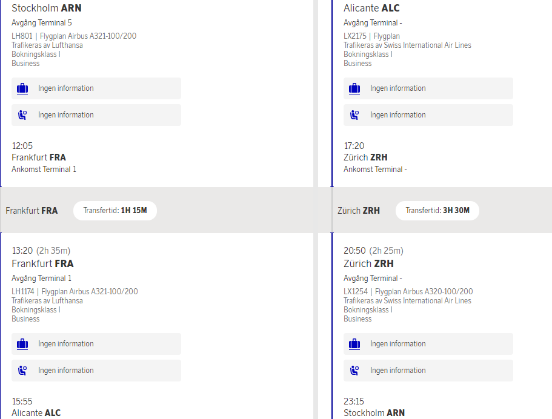This screenshot has width=552, height=419.
Task: Click the baggage icon for flight LH801
Action: (x=22, y=88)
